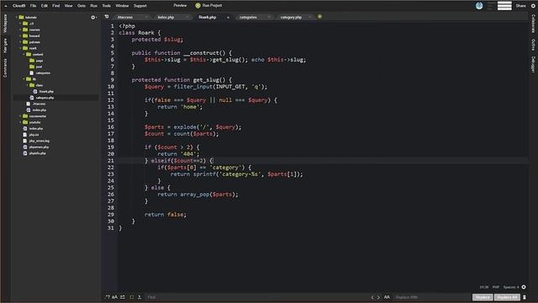This screenshot has width=538, height=303.
Task: Go to previous match arrow
Action: point(372,297)
